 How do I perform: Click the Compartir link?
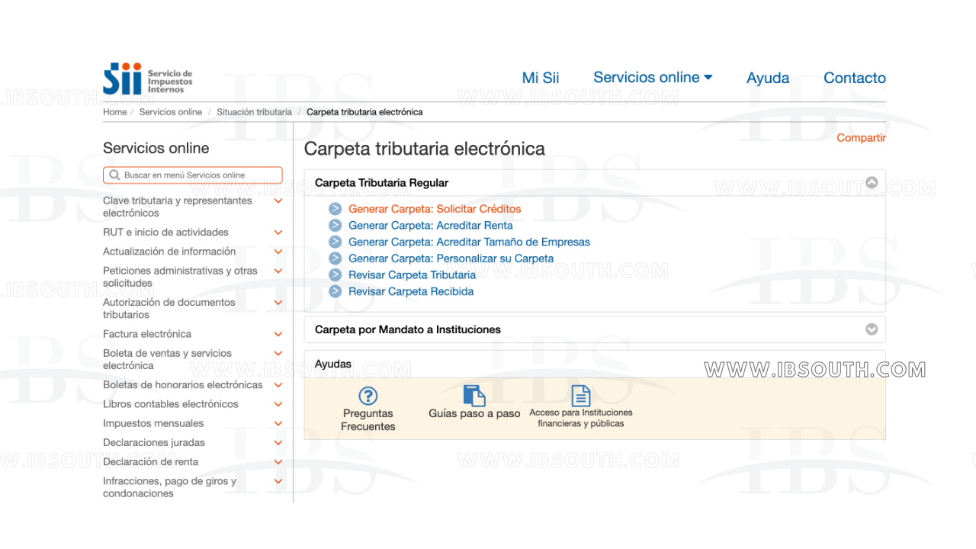coord(861,138)
